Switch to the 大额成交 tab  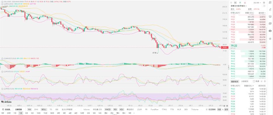click(x=245, y=81)
